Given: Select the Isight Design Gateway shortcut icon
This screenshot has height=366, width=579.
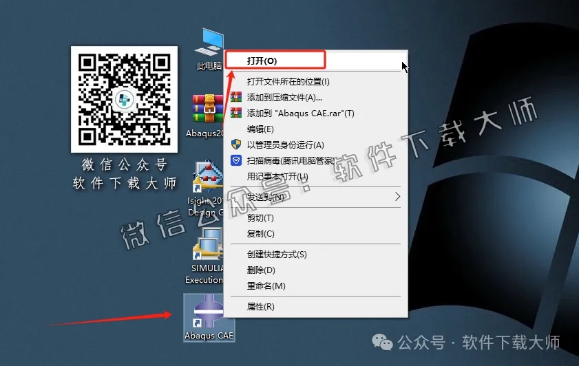Looking at the screenshot, I should click(x=207, y=177).
